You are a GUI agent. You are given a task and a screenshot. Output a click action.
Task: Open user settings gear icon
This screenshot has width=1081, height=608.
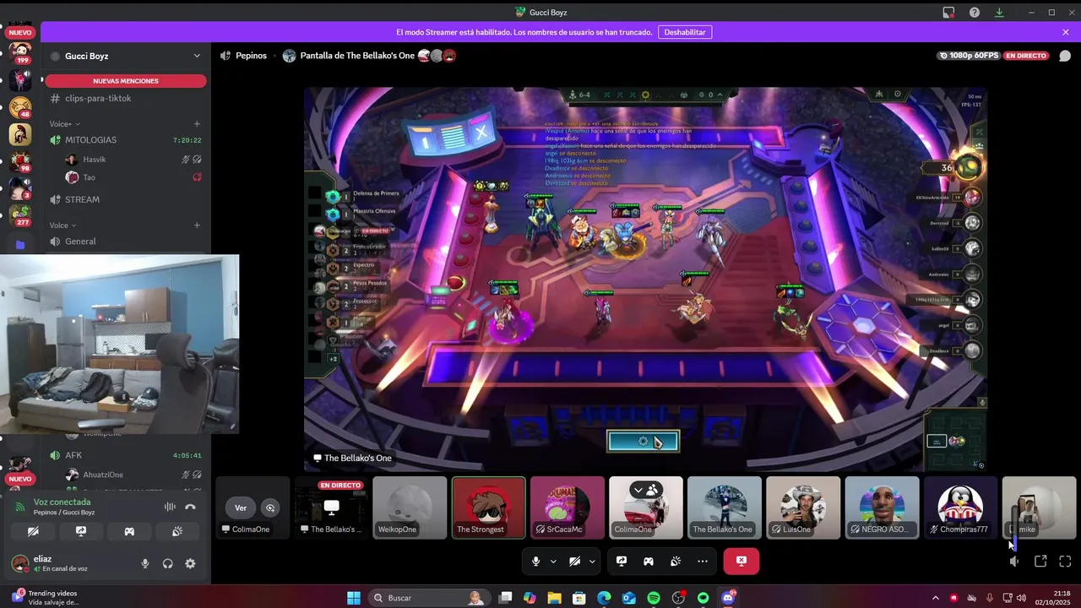coord(190,564)
